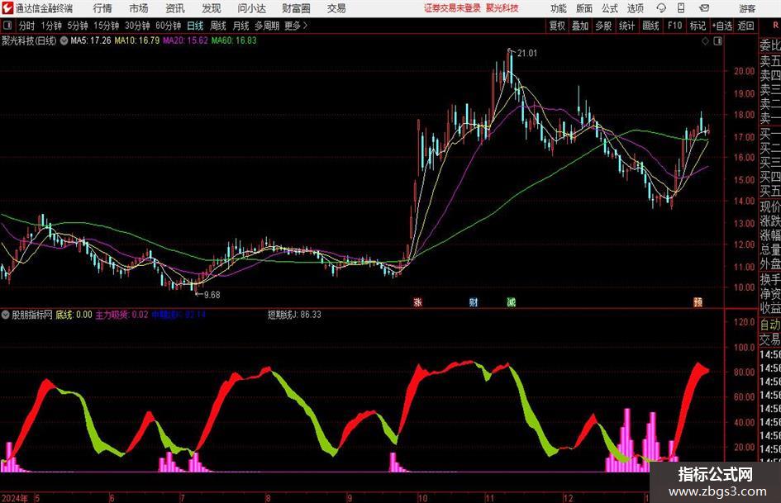Switch to 60分钟 period tab
Image resolution: width=781 pixels, height=503 pixels.
tap(168, 26)
